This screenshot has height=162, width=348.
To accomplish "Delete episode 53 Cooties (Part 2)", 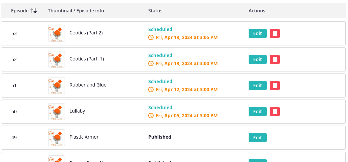I will click(x=275, y=33).
